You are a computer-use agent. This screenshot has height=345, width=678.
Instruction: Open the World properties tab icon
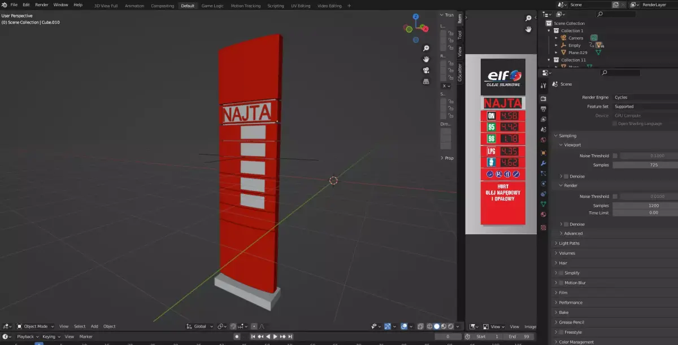pyautogui.click(x=544, y=139)
